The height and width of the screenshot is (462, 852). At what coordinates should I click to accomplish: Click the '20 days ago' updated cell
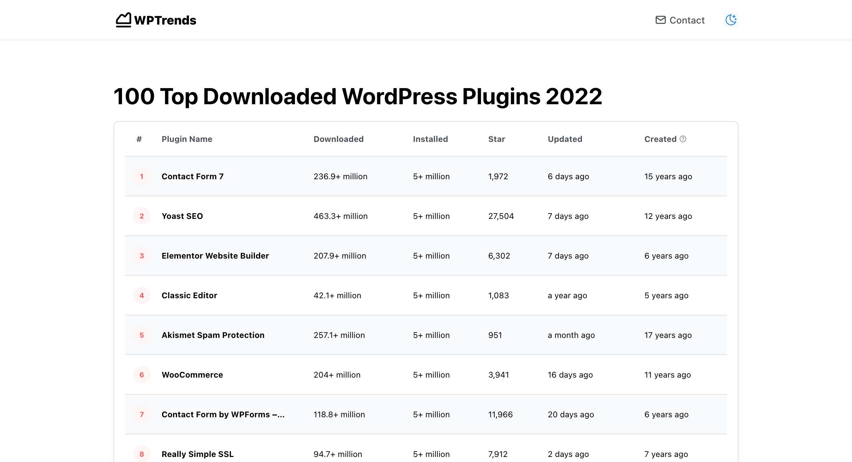point(571,415)
